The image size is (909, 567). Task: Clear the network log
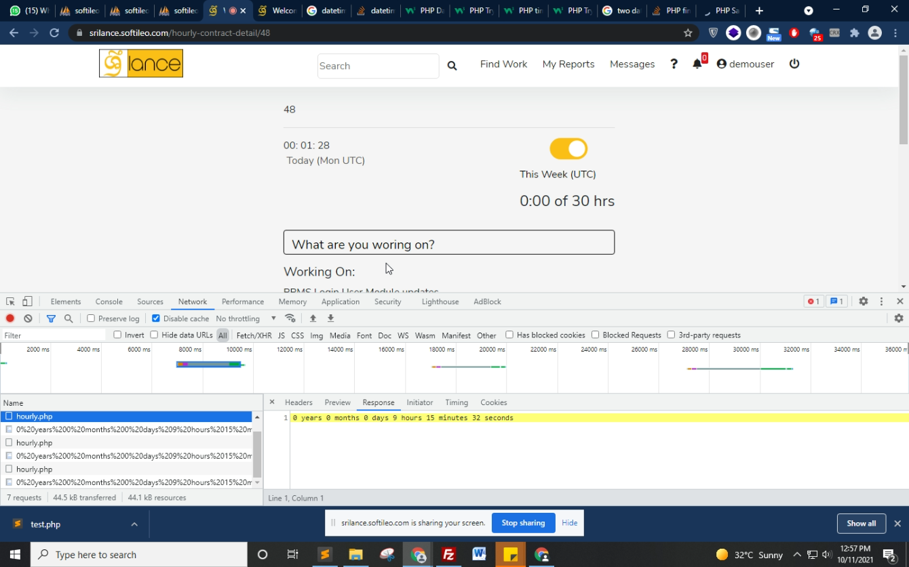(28, 318)
